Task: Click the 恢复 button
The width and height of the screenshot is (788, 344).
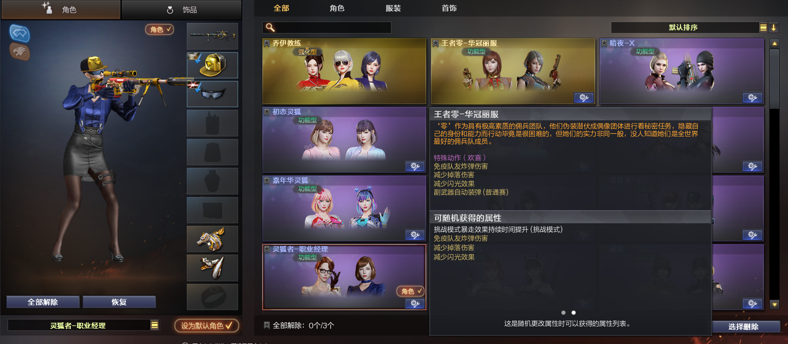Action: 119,302
